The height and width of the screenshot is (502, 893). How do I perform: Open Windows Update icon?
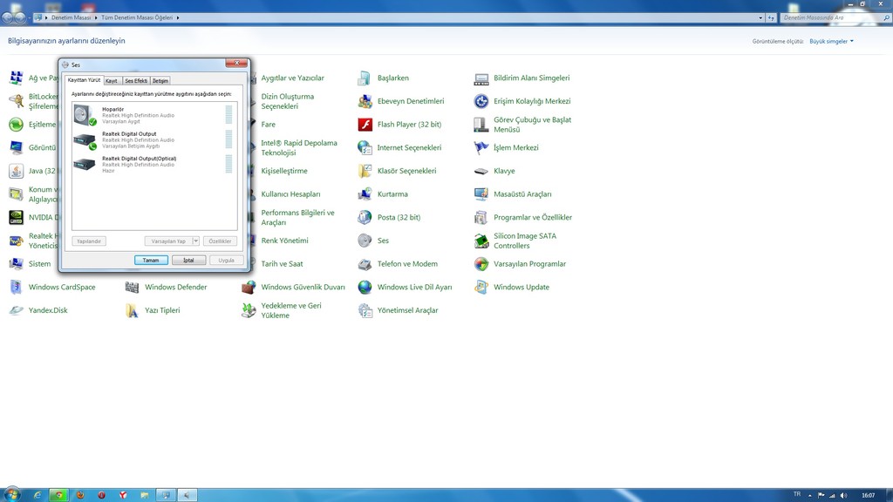coord(481,287)
